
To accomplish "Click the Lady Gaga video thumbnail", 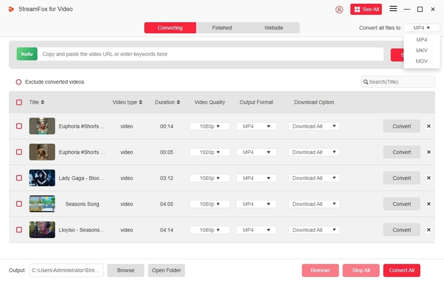I will click(42, 178).
